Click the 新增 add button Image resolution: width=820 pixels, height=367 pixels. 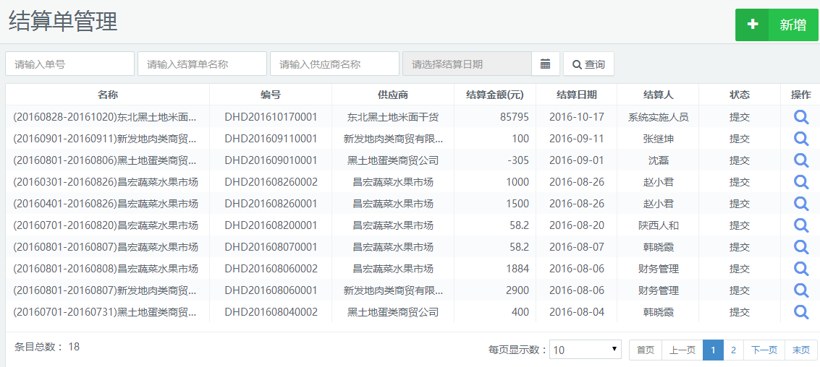pos(777,25)
